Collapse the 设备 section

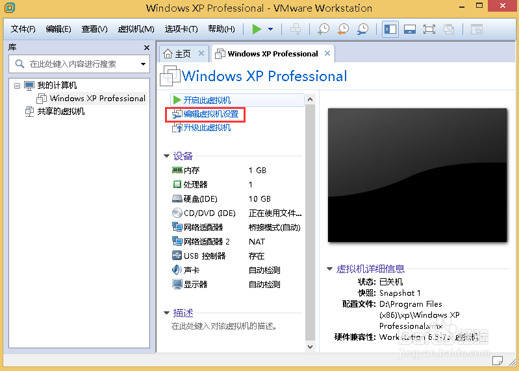tap(166, 156)
